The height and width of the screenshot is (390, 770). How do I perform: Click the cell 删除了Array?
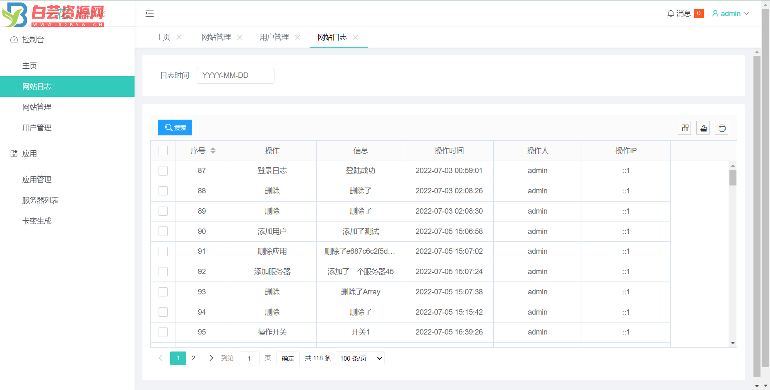[361, 292]
